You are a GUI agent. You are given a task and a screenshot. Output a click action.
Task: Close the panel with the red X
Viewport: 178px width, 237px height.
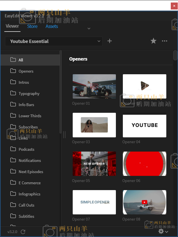174,6
